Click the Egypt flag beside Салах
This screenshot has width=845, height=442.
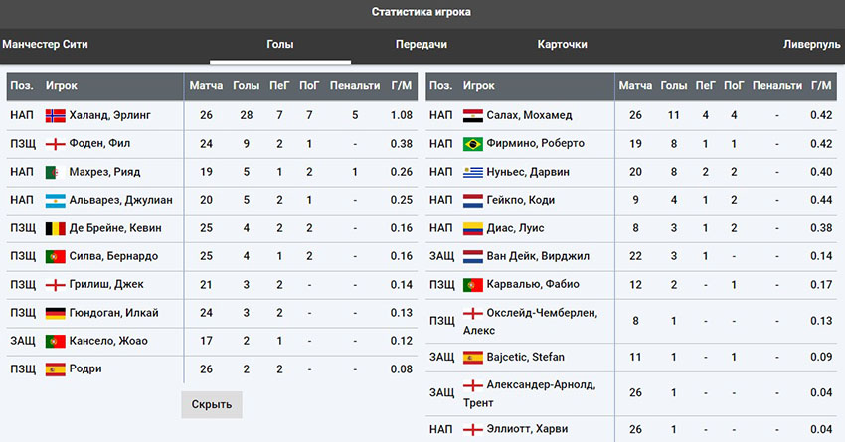[472, 115]
